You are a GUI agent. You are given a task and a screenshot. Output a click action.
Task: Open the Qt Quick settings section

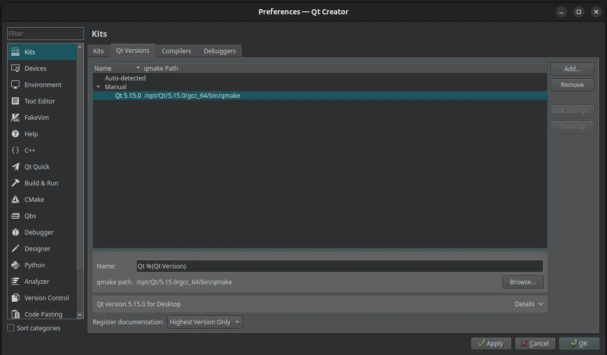36,166
